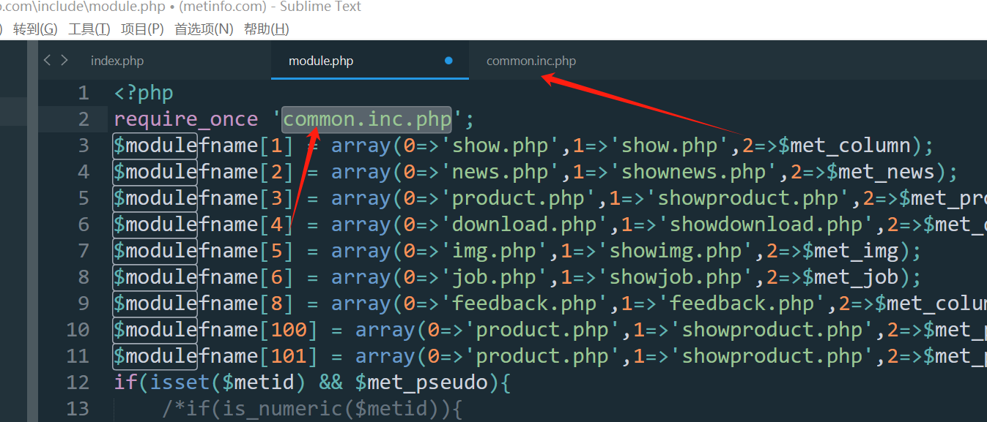Click the right tab navigation arrow
The height and width of the screenshot is (422, 987).
[x=64, y=61]
